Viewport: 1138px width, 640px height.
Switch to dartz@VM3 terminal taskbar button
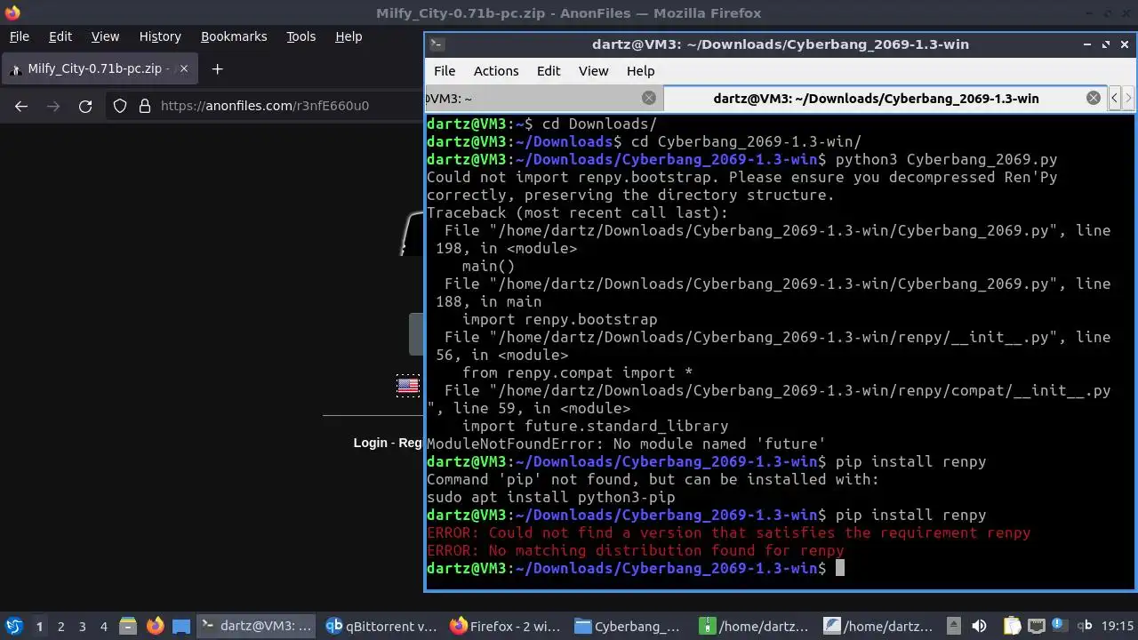256,626
